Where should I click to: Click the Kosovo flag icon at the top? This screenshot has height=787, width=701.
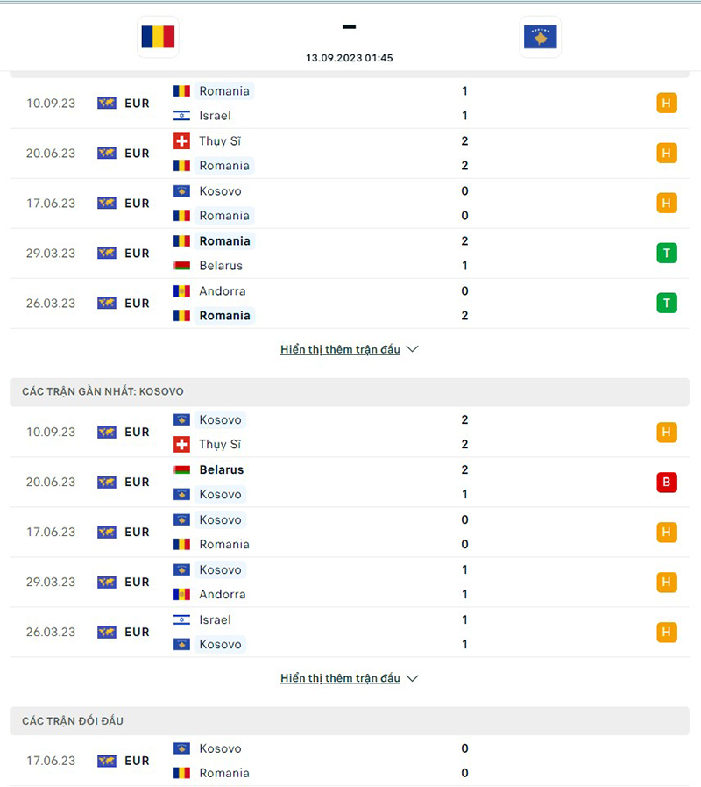point(540,37)
